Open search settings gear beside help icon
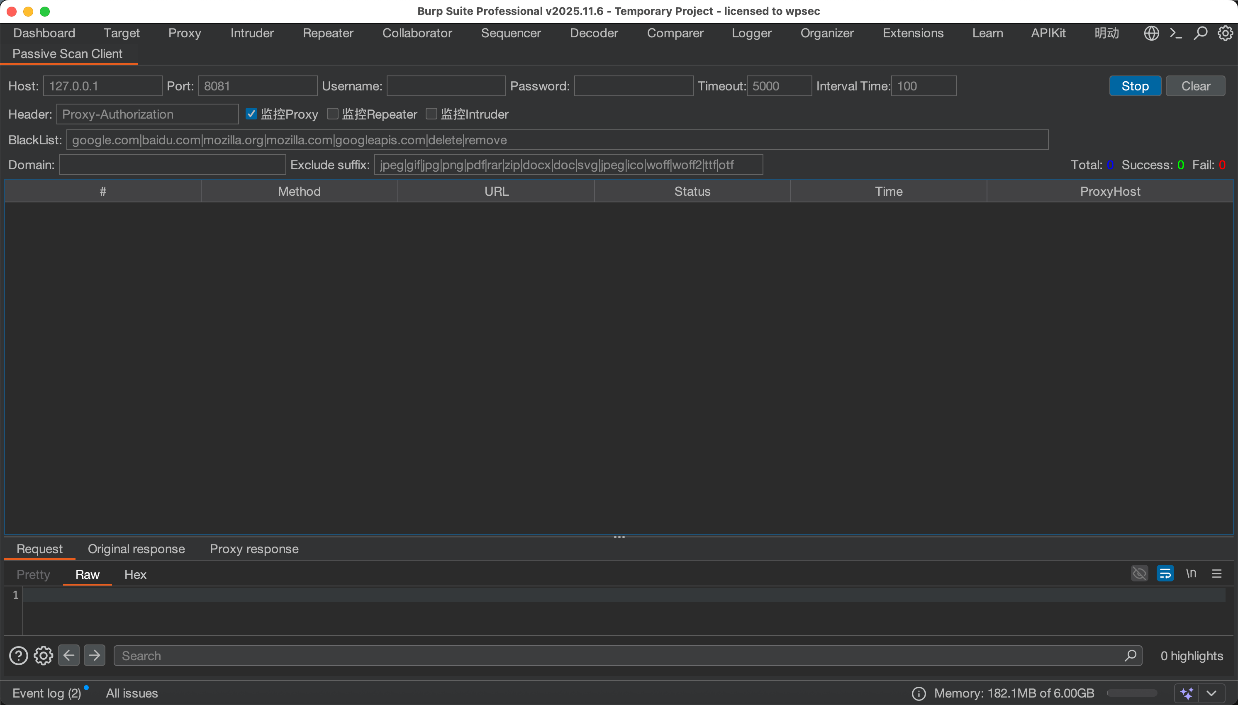The width and height of the screenshot is (1238, 705). point(44,656)
